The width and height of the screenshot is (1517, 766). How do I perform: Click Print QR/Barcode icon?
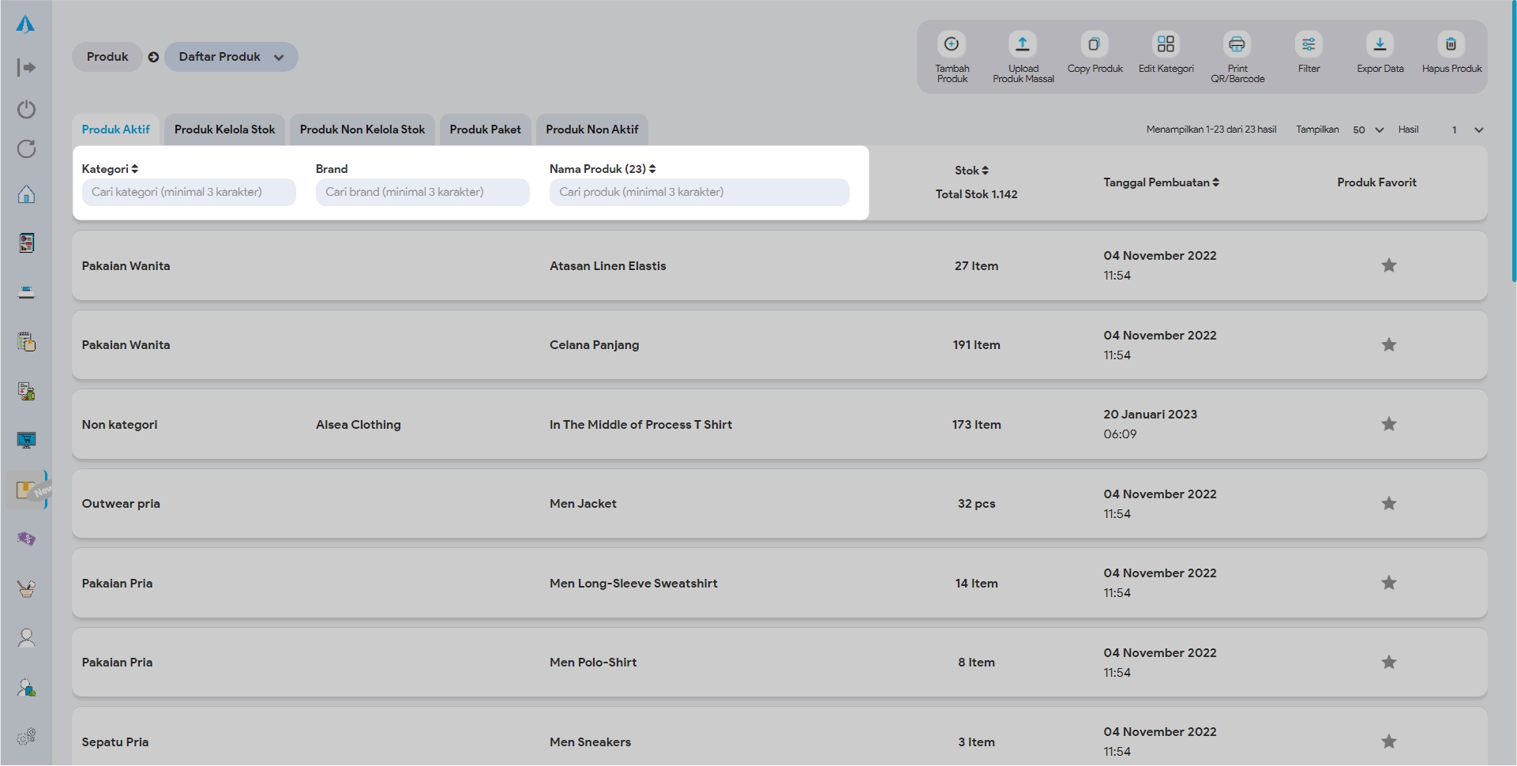point(1237,44)
